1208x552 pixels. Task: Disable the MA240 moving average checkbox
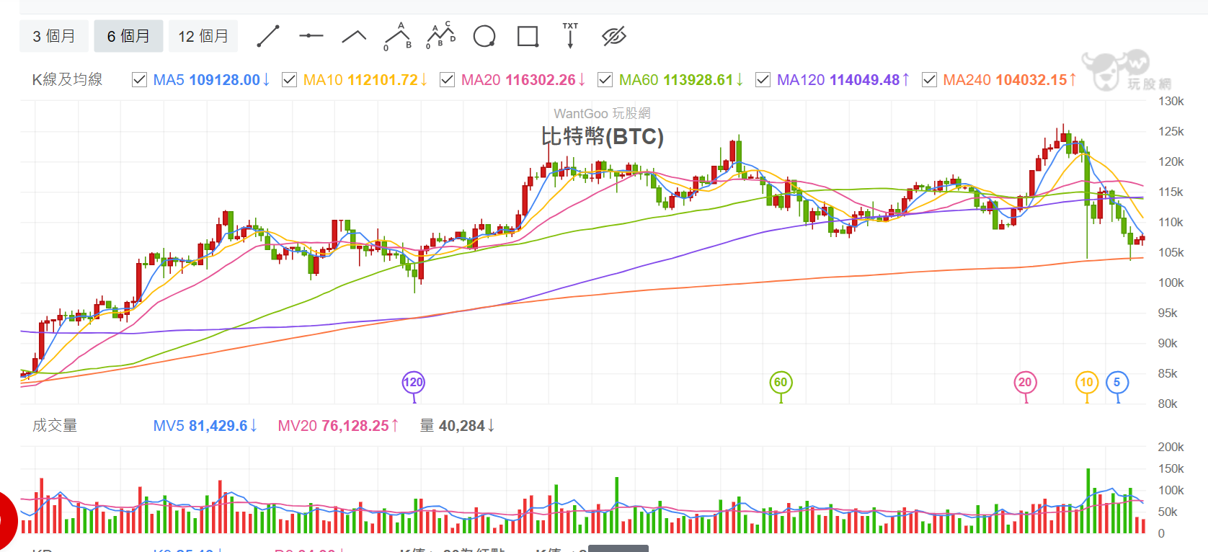click(x=930, y=80)
